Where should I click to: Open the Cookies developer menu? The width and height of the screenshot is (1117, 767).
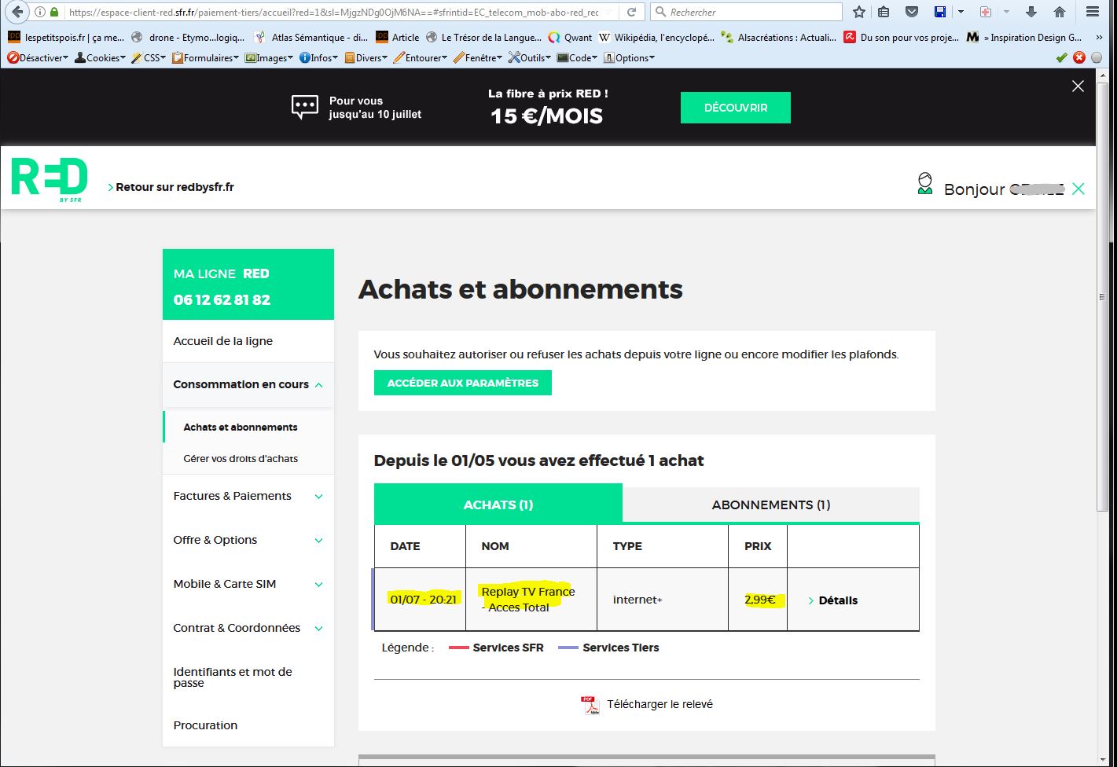coord(101,57)
